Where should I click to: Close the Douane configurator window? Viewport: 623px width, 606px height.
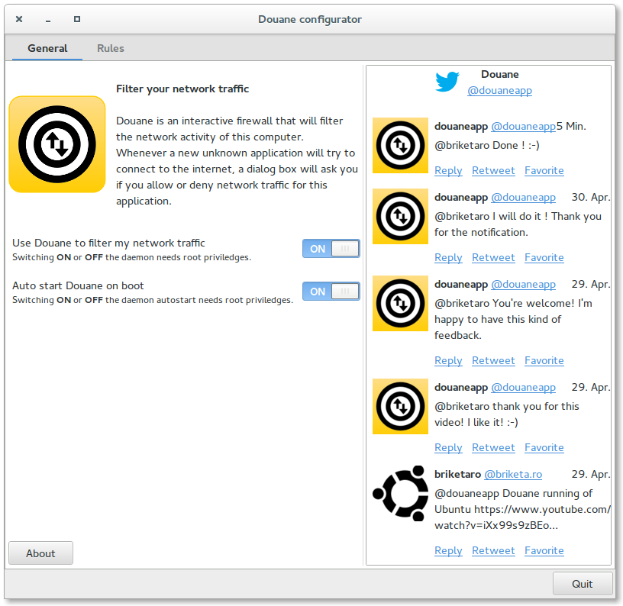click(19, 19)
